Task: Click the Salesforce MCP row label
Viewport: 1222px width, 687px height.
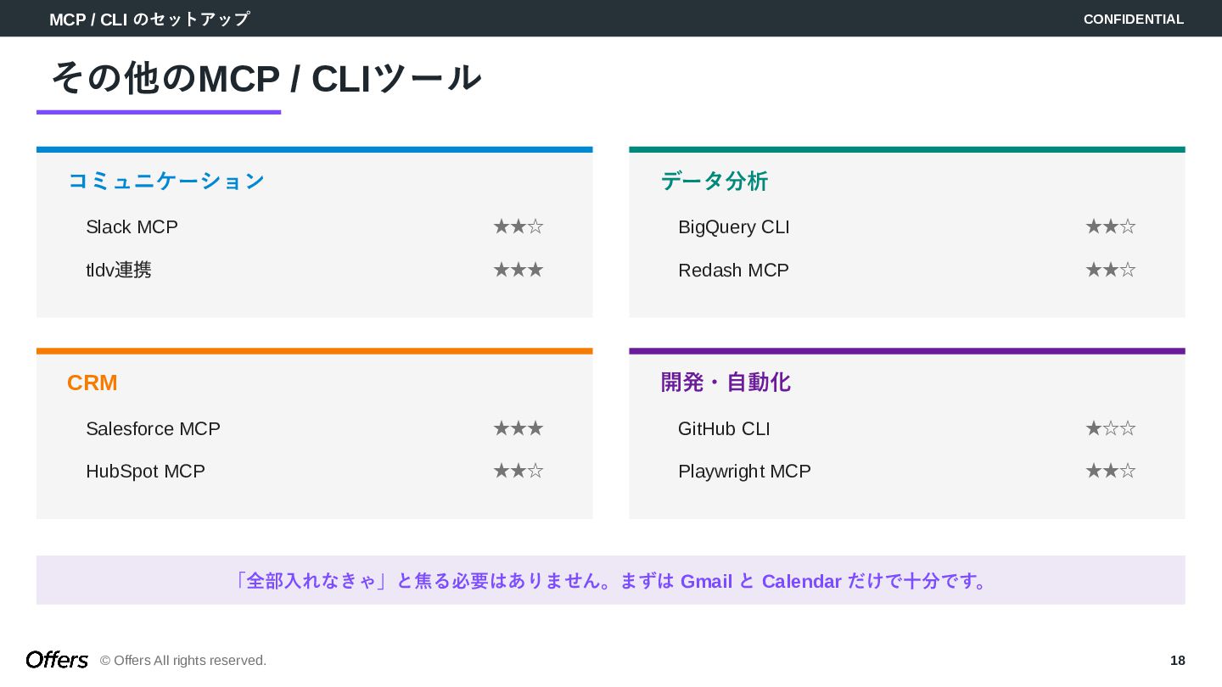Action: [x=153, y=428]
